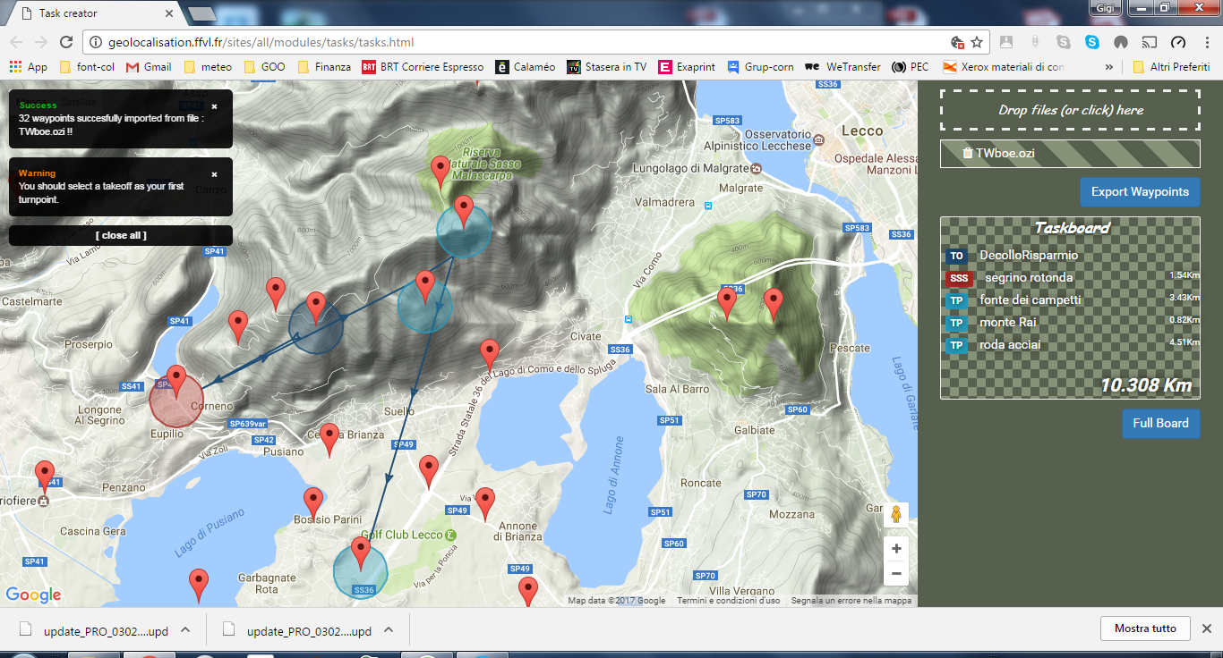1223x658 pixels.
Task: Dismiss the Warning notification with its X
Action: point(214,174)
